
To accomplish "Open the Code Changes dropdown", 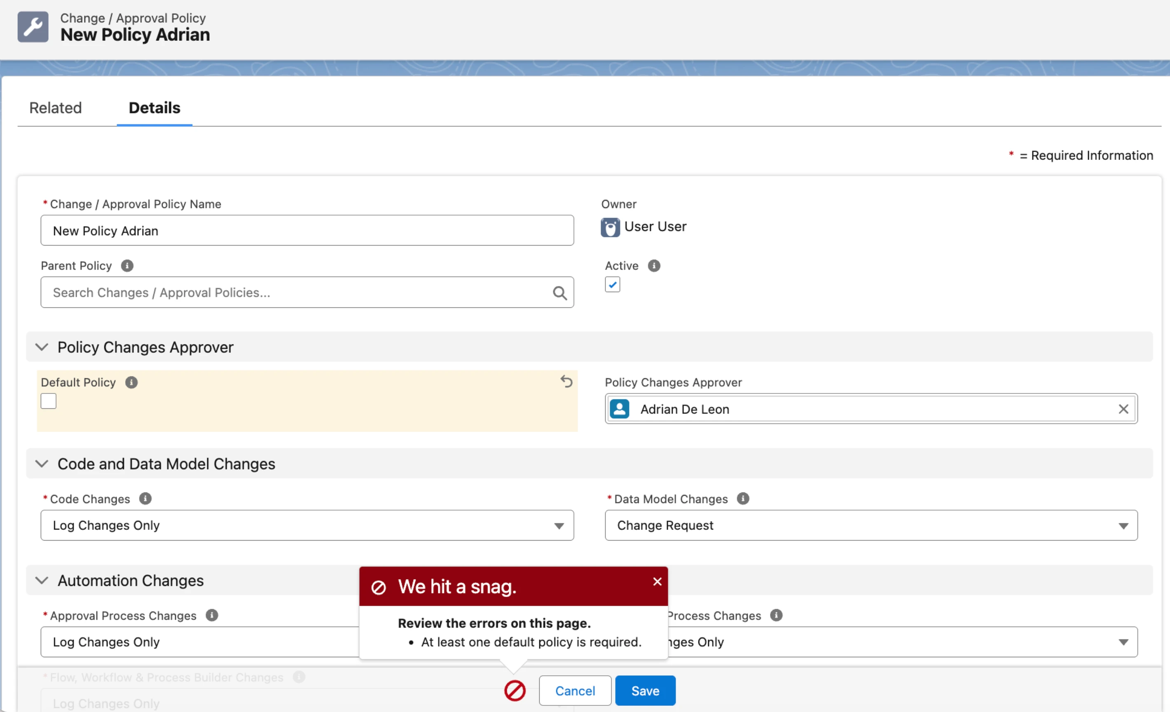I will (307, 525).
